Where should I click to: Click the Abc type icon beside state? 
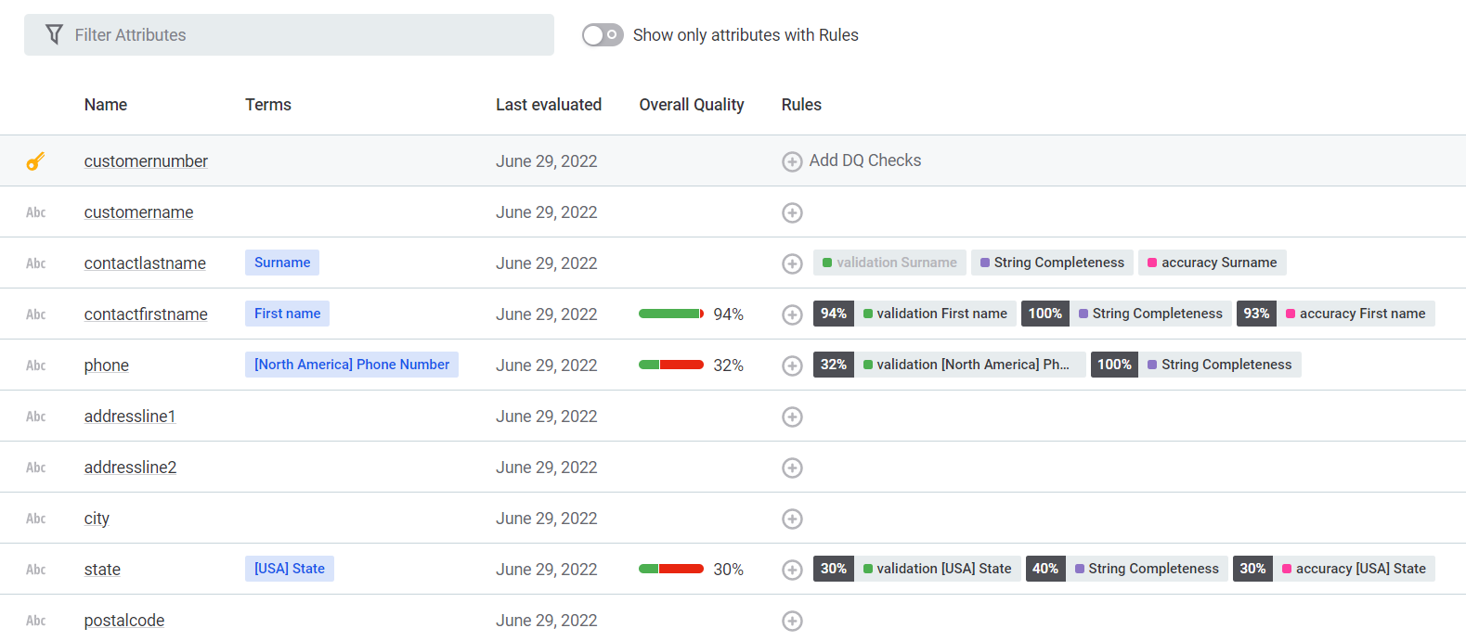point(36,570)
